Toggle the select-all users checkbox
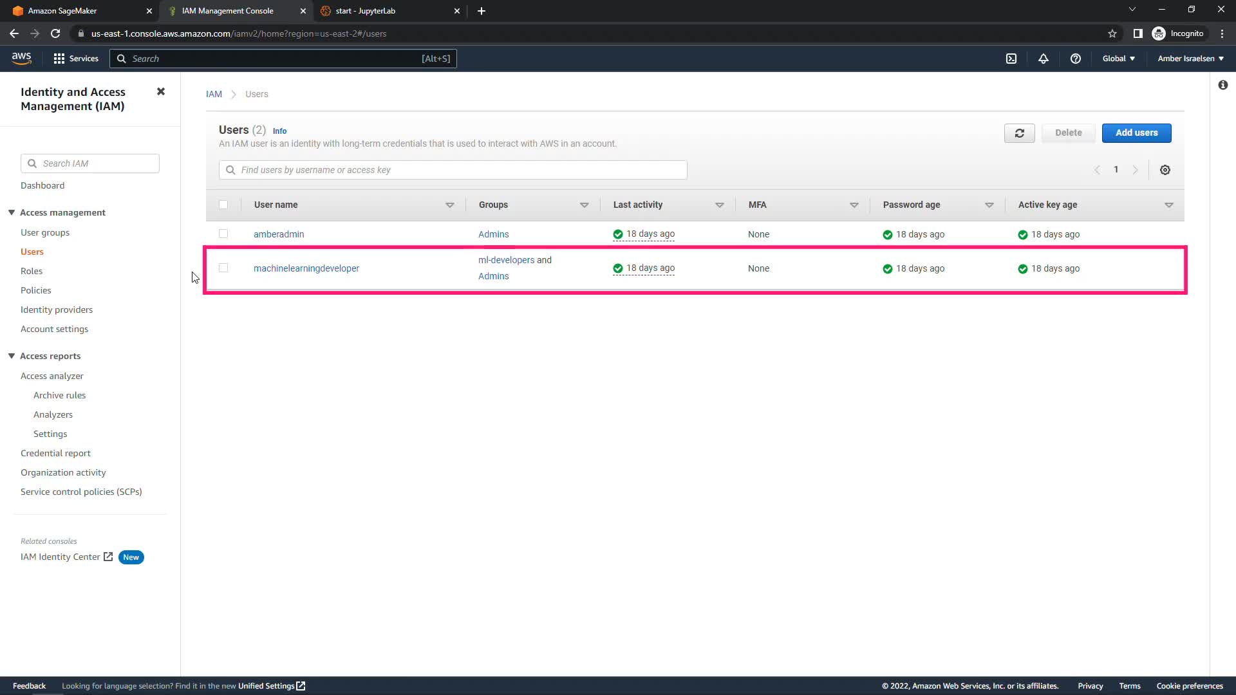 click(223, 205)
